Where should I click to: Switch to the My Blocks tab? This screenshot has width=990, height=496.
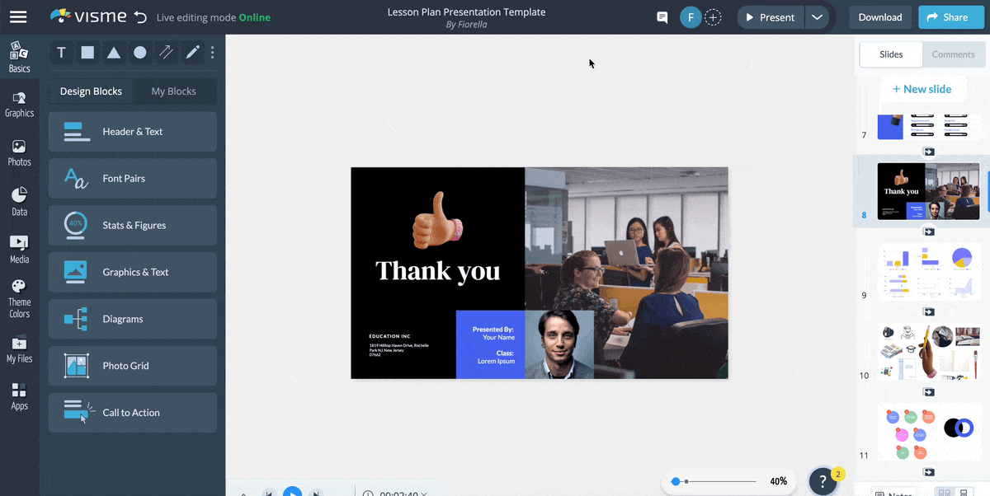173,91
